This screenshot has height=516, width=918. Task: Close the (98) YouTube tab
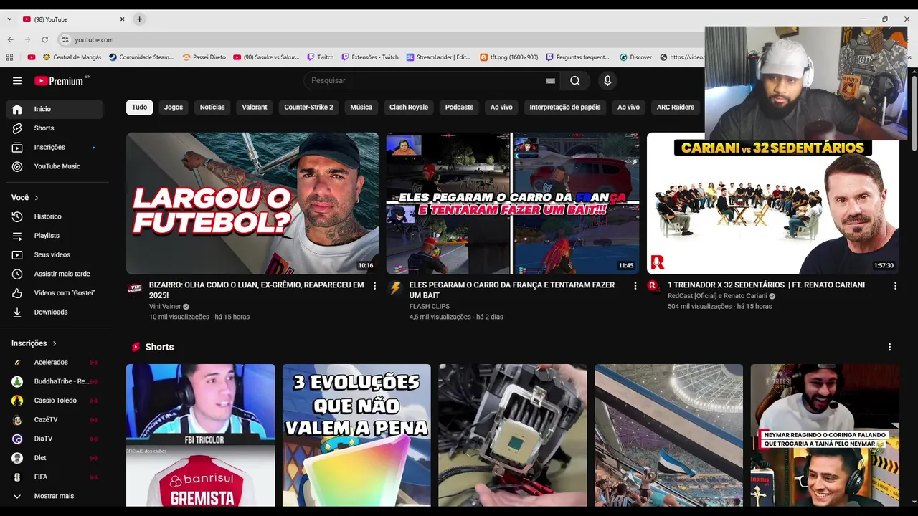click(122, 19)
